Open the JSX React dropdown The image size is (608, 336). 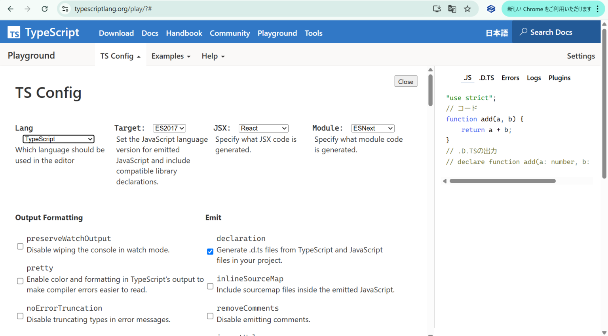pyautogui.click(x=263, y=128)
